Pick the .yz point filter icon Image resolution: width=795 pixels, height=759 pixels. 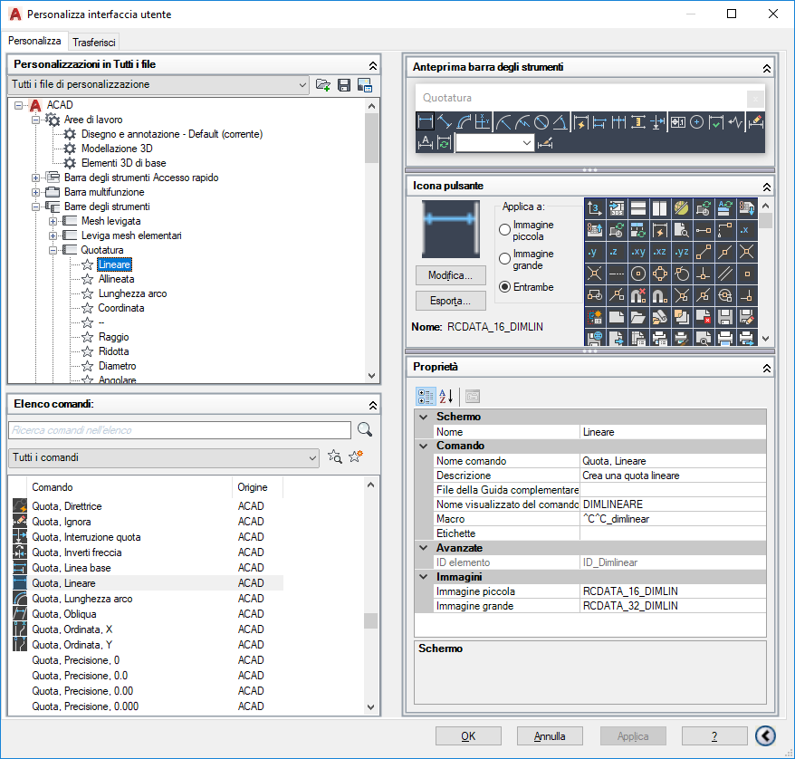pos(682,252)
